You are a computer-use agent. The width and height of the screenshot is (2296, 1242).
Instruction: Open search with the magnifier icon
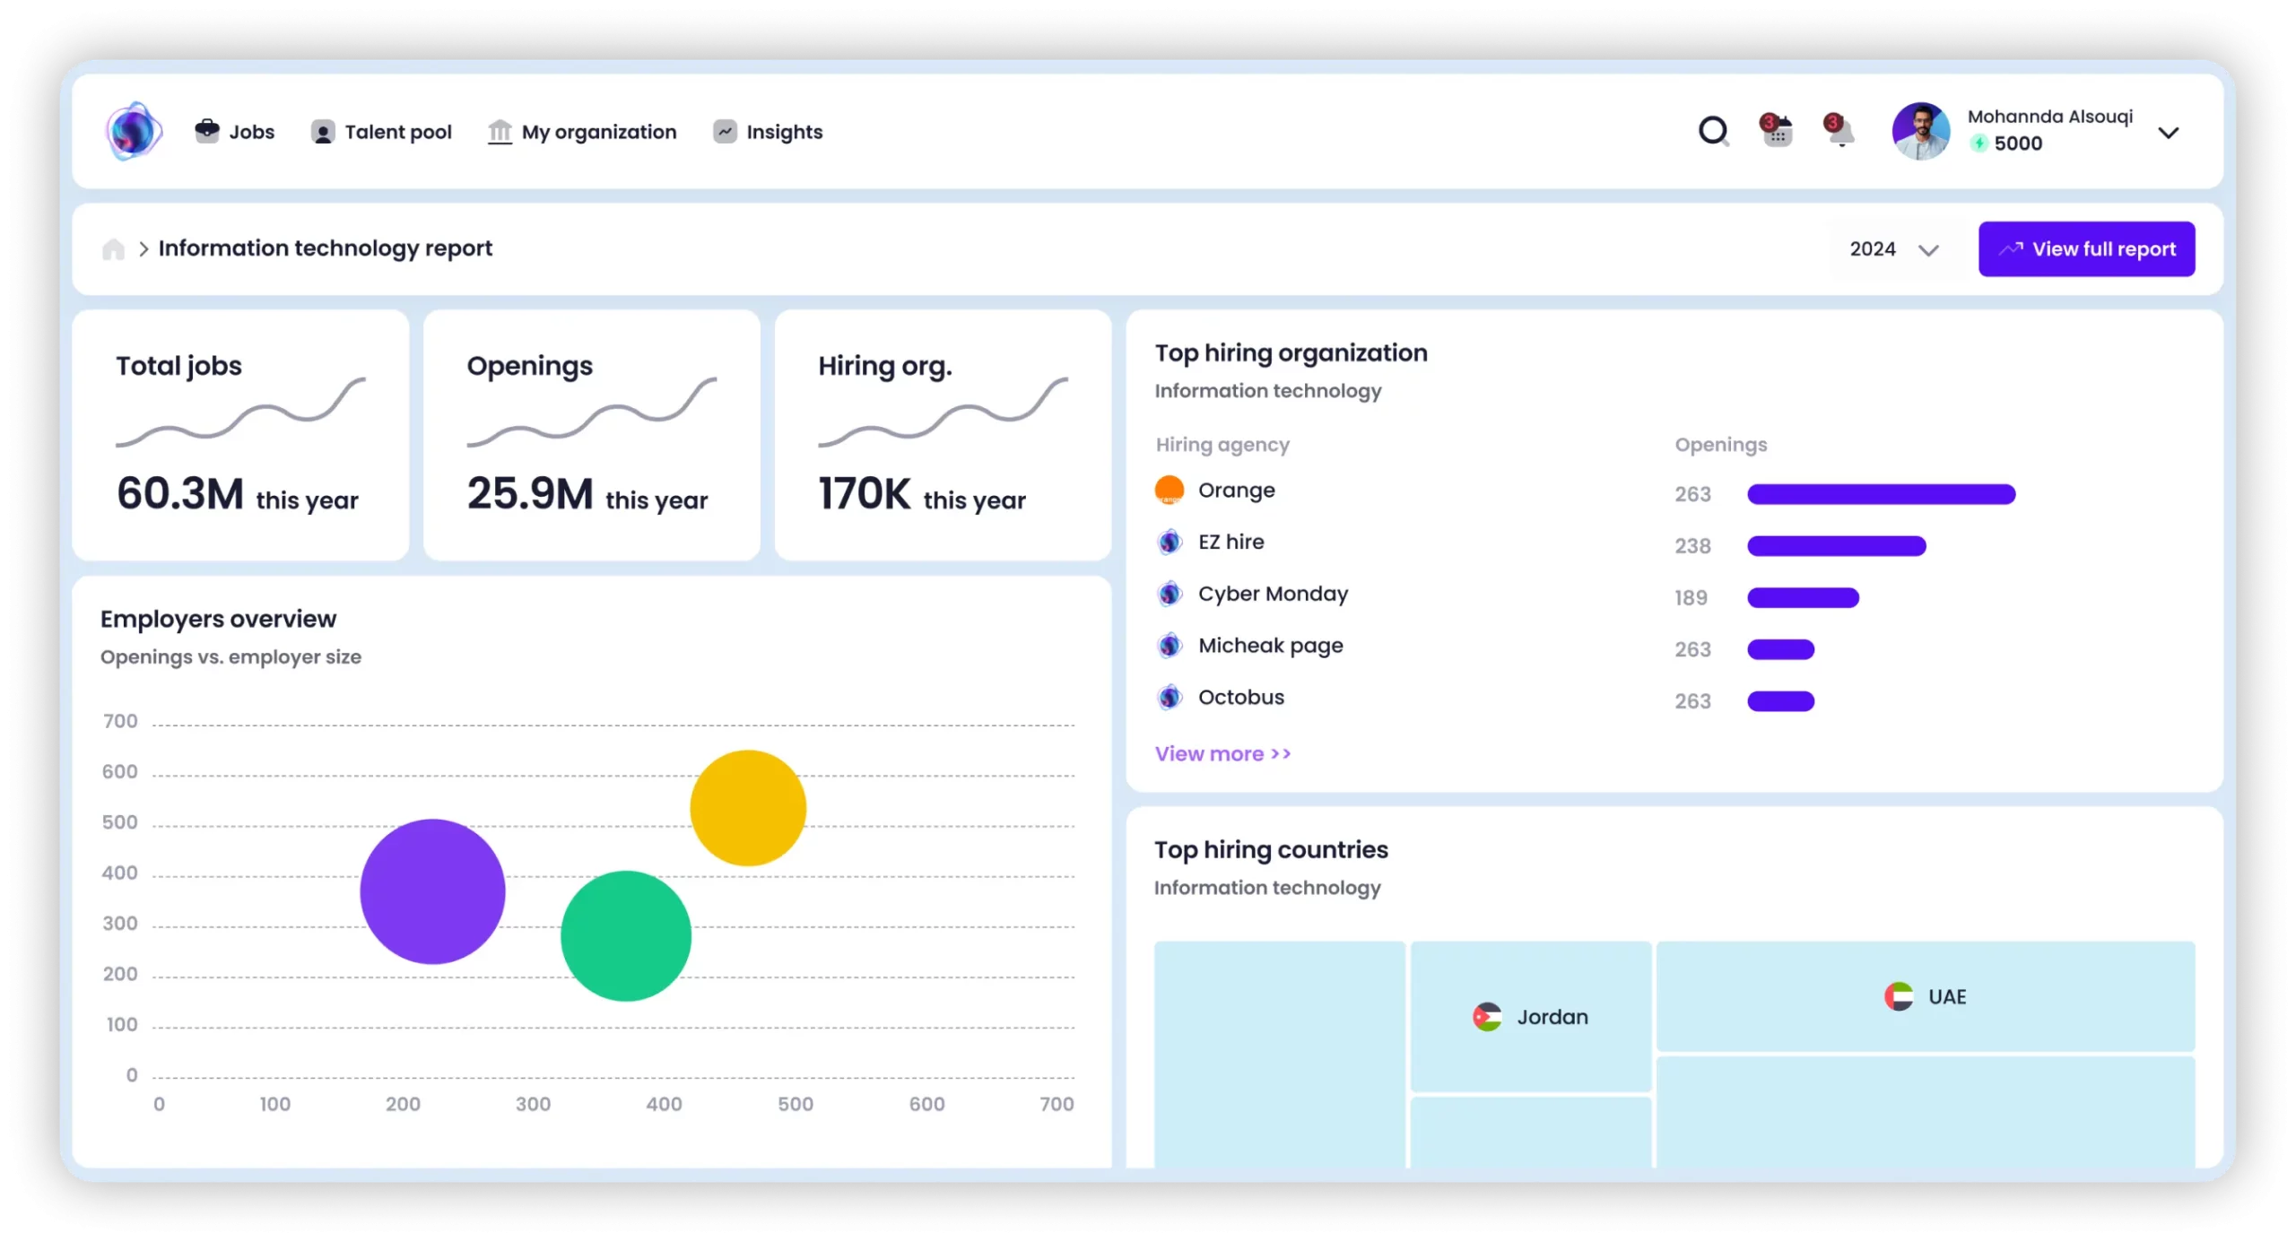tap(1713, 131)
